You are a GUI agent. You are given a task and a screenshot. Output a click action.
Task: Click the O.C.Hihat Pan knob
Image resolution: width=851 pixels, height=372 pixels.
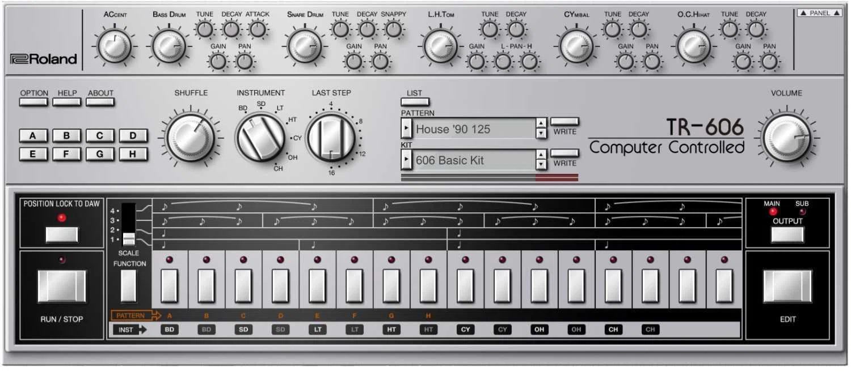pos(769,61)
